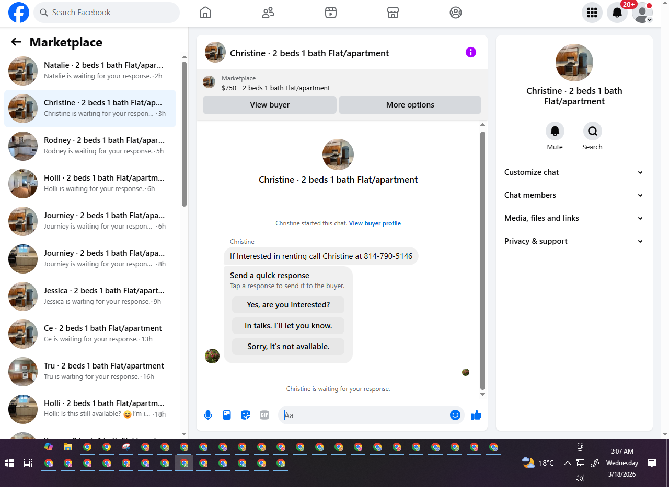The width and height of the screenshot is (669, 487).
Task: Open the 18°C weather widget on the taskbar
Action: pyautogui.click(x=538, y=463)
